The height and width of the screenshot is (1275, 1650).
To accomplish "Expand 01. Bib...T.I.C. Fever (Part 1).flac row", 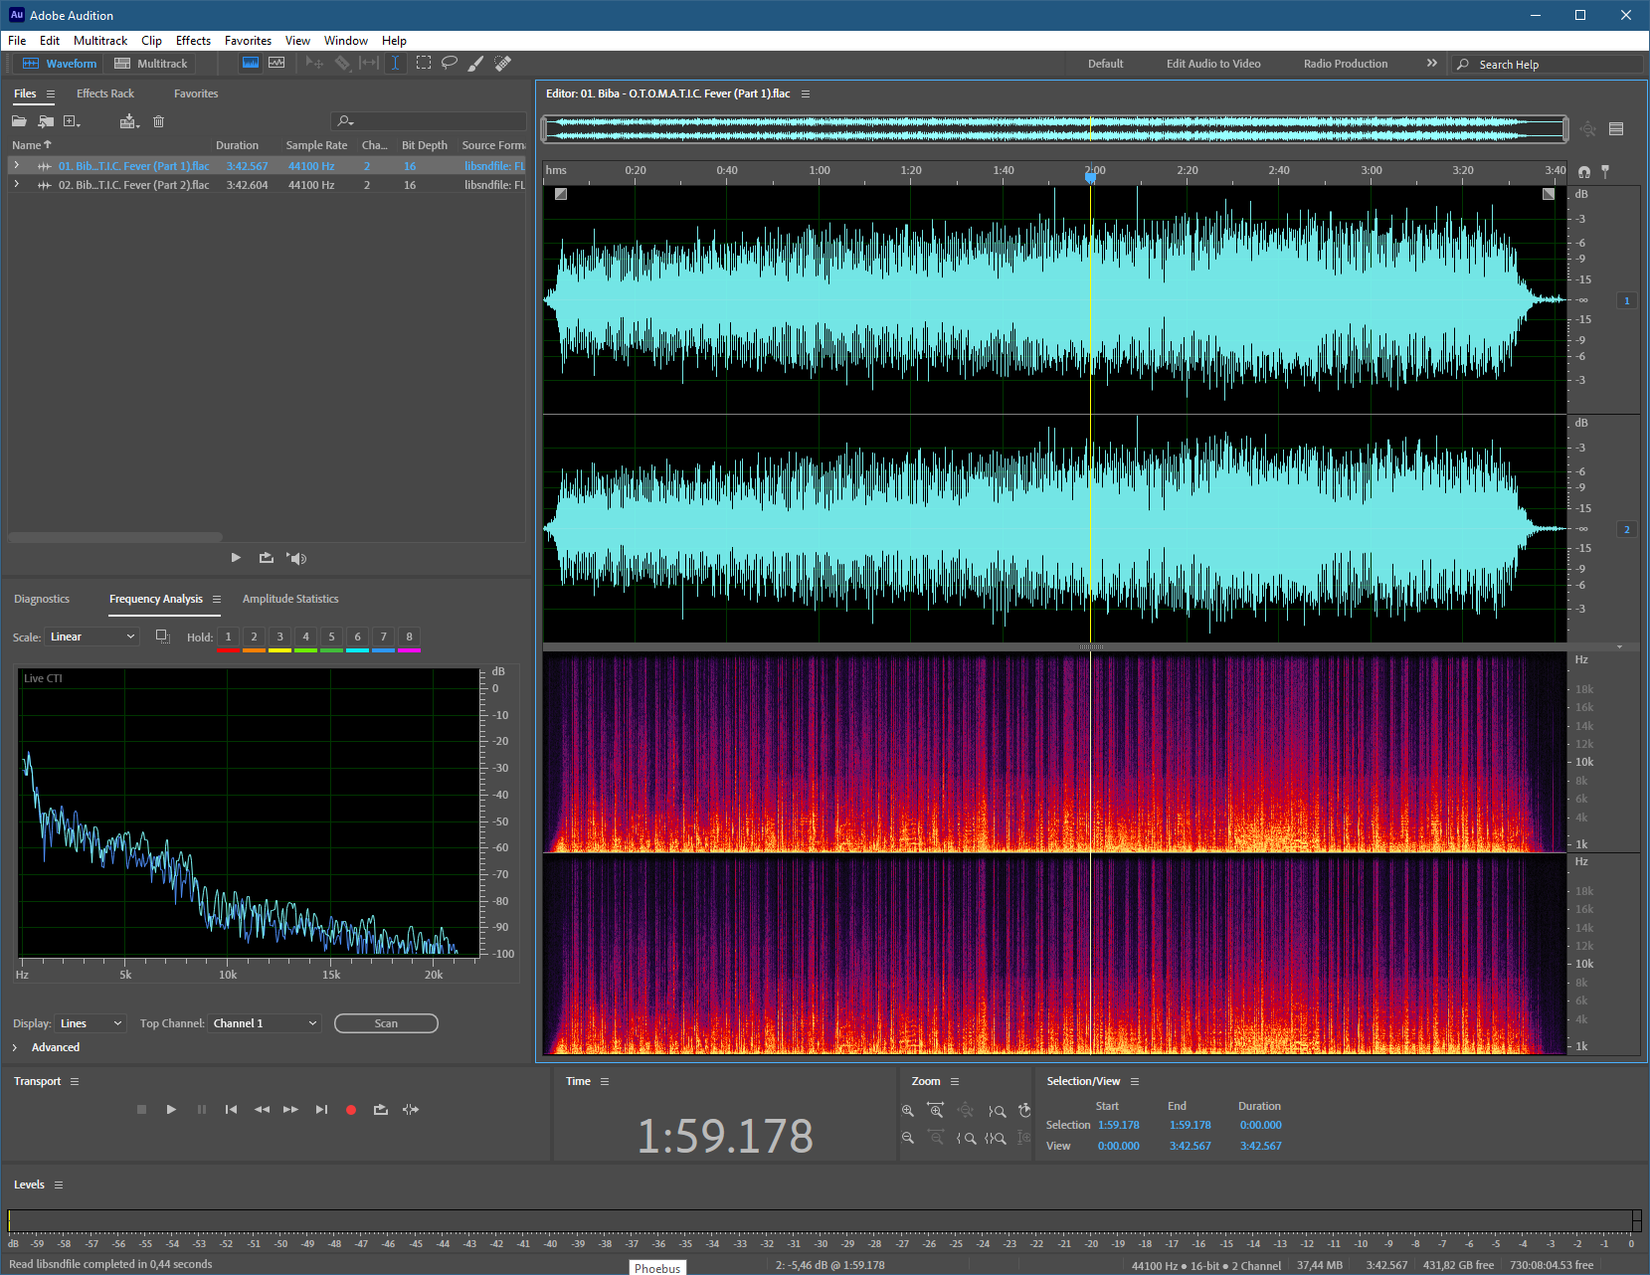I will 16,165.
